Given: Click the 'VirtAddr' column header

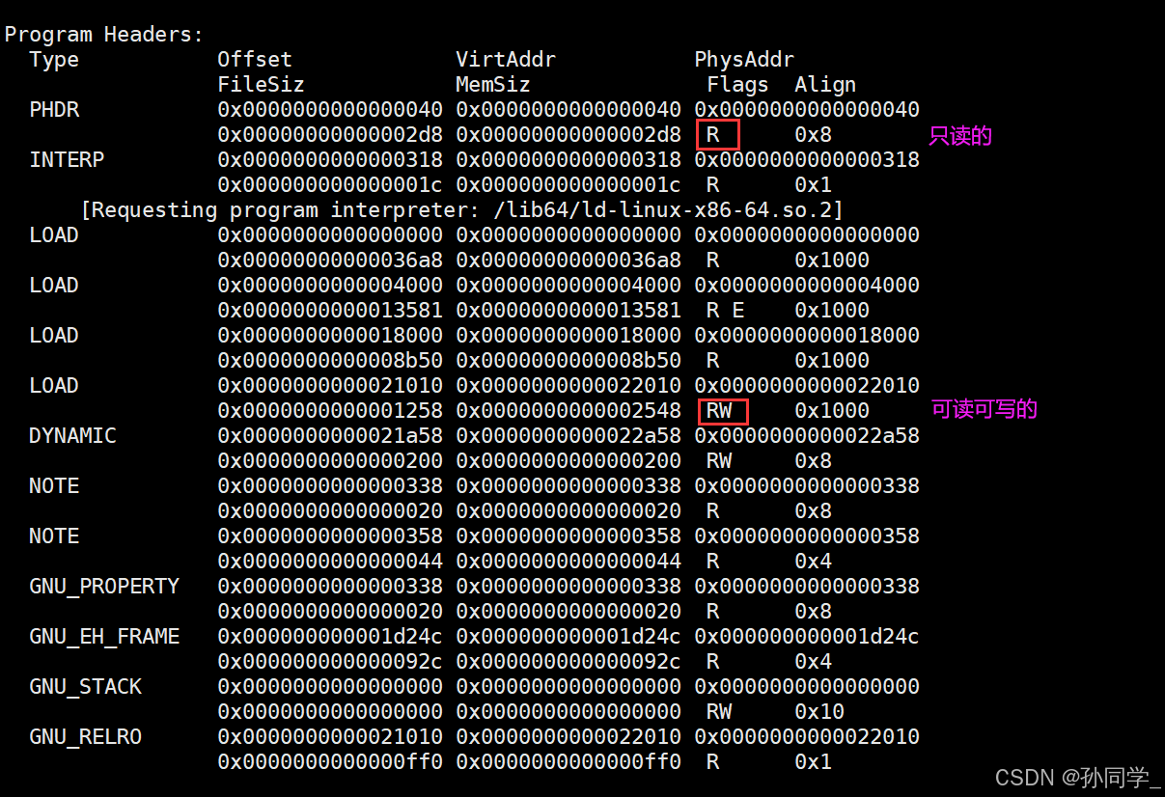Looking at the screenshot, I should (506, 60).
